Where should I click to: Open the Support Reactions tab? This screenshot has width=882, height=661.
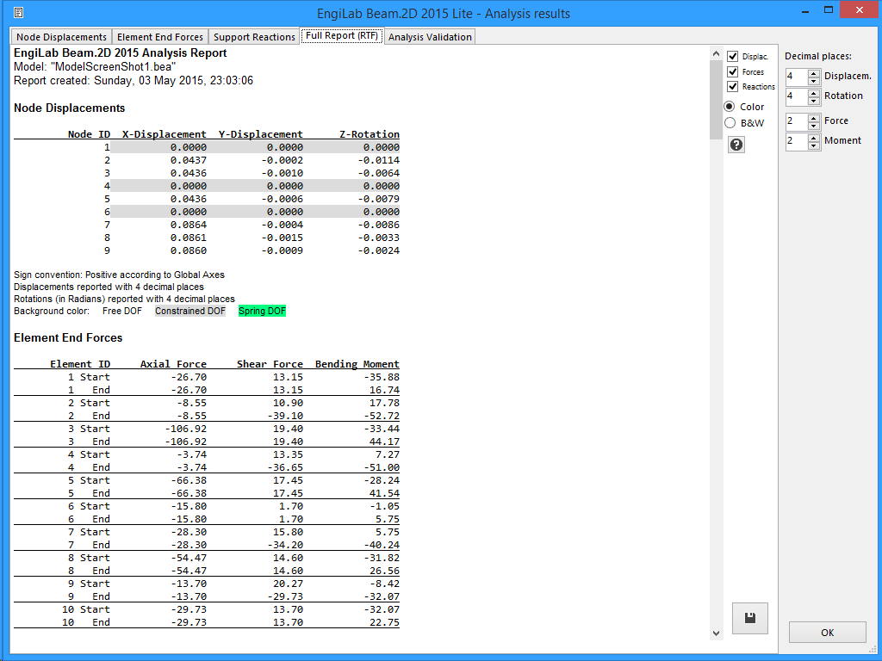pos(254,37)
